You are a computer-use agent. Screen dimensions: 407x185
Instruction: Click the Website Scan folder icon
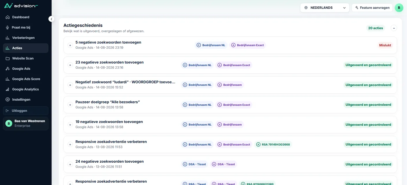[8, 58]
